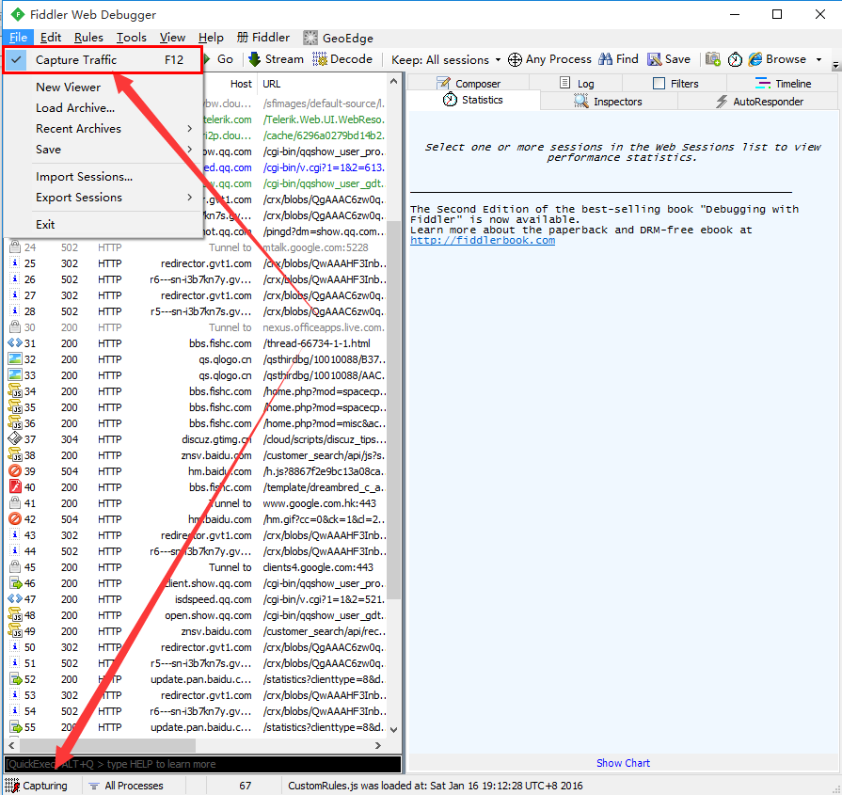This screenshot has height=795, width=842.
Task: Click the Find binoculars icon
Action: coord(607,59)
